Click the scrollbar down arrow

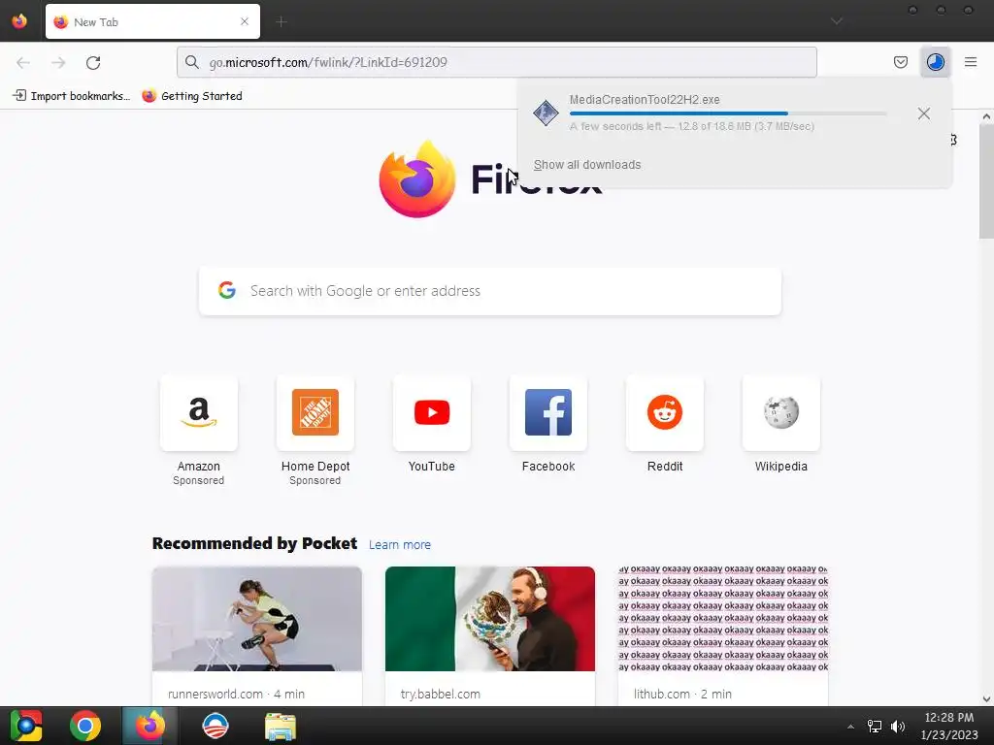click(986, 698)
